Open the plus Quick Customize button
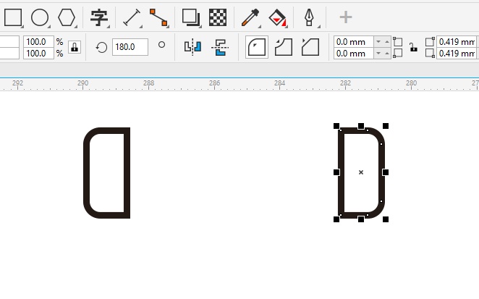 point(346,17)
